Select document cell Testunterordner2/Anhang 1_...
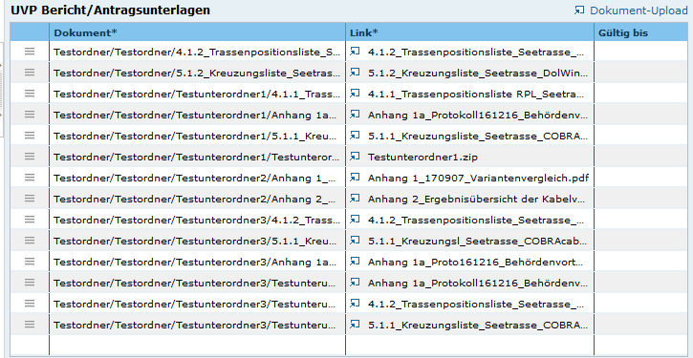693x358 pixels. tap(197, 179)
